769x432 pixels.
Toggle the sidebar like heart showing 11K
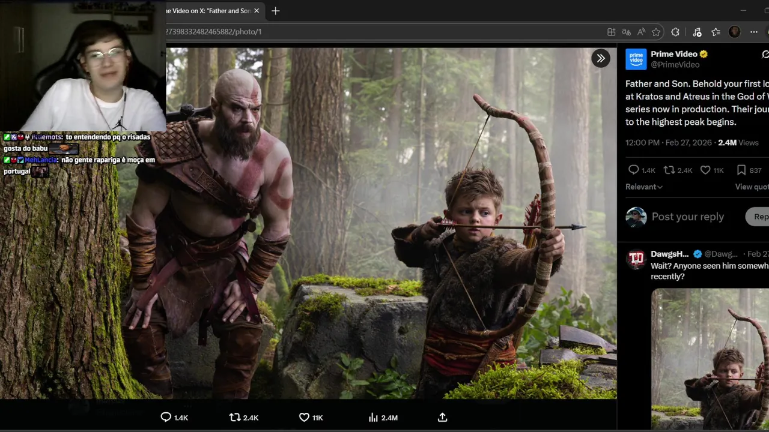(x=705, y=170)
